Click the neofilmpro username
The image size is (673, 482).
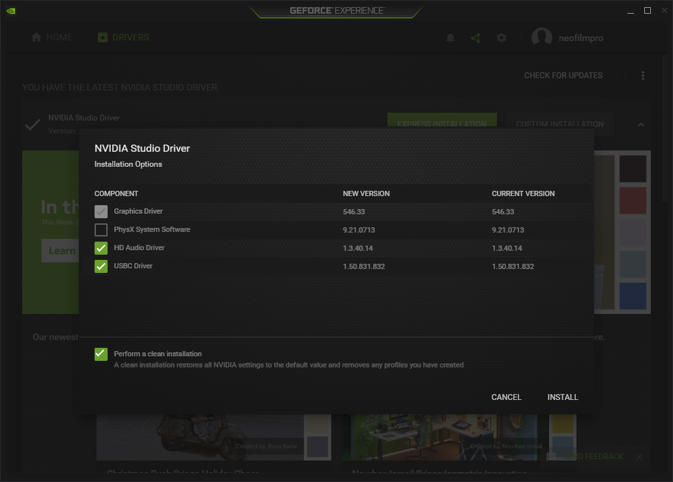coord(580,38)
